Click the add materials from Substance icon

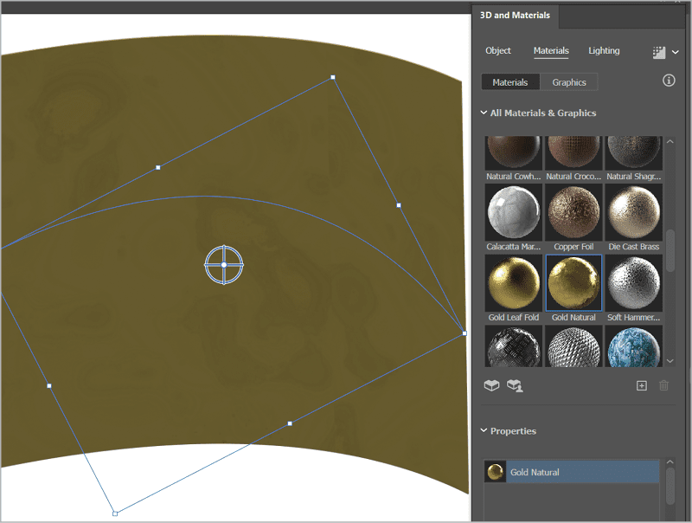pos(491,385)
